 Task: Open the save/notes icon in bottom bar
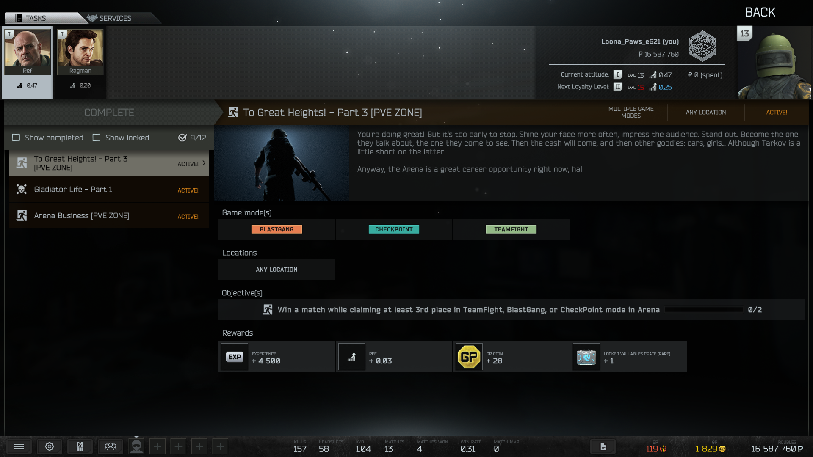click(x=603, y=447)
